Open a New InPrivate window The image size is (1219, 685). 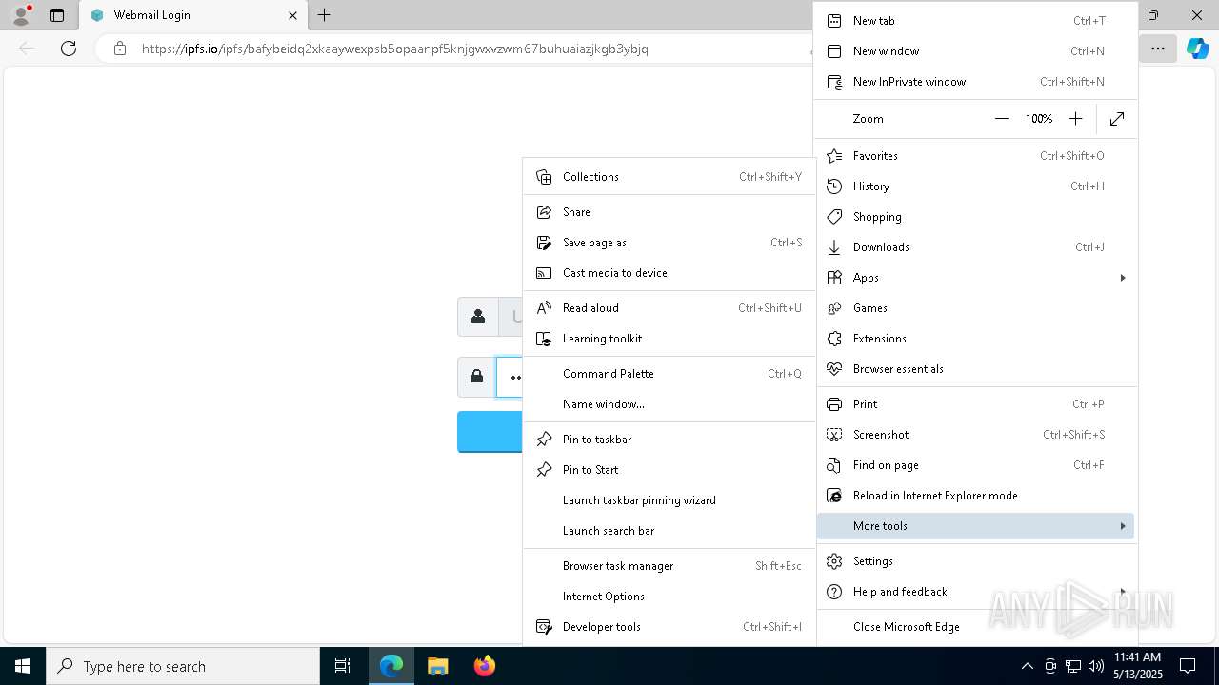(x=976, y=81)
